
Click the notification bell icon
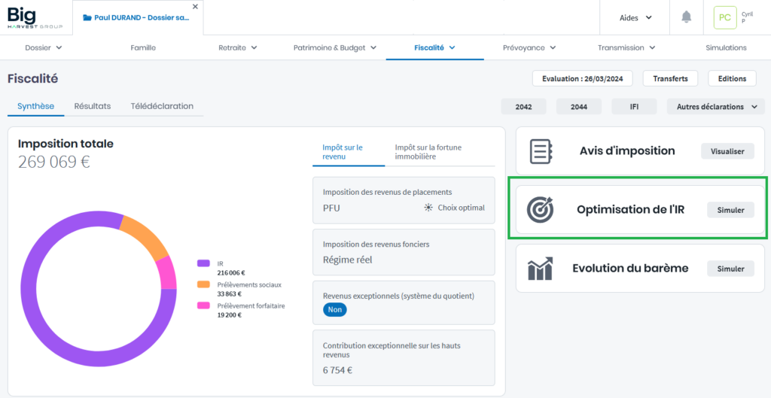pyautogui.click(x=686, y=17)
